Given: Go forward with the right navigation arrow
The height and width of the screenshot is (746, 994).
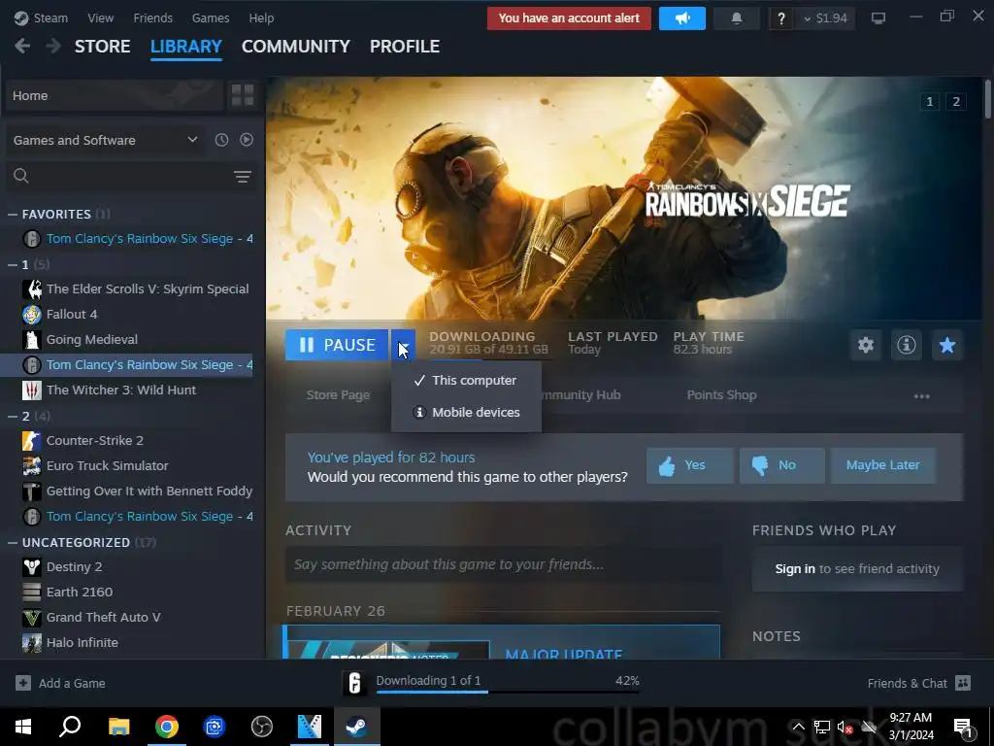Looking at the screenshot, I should [53, 46].
